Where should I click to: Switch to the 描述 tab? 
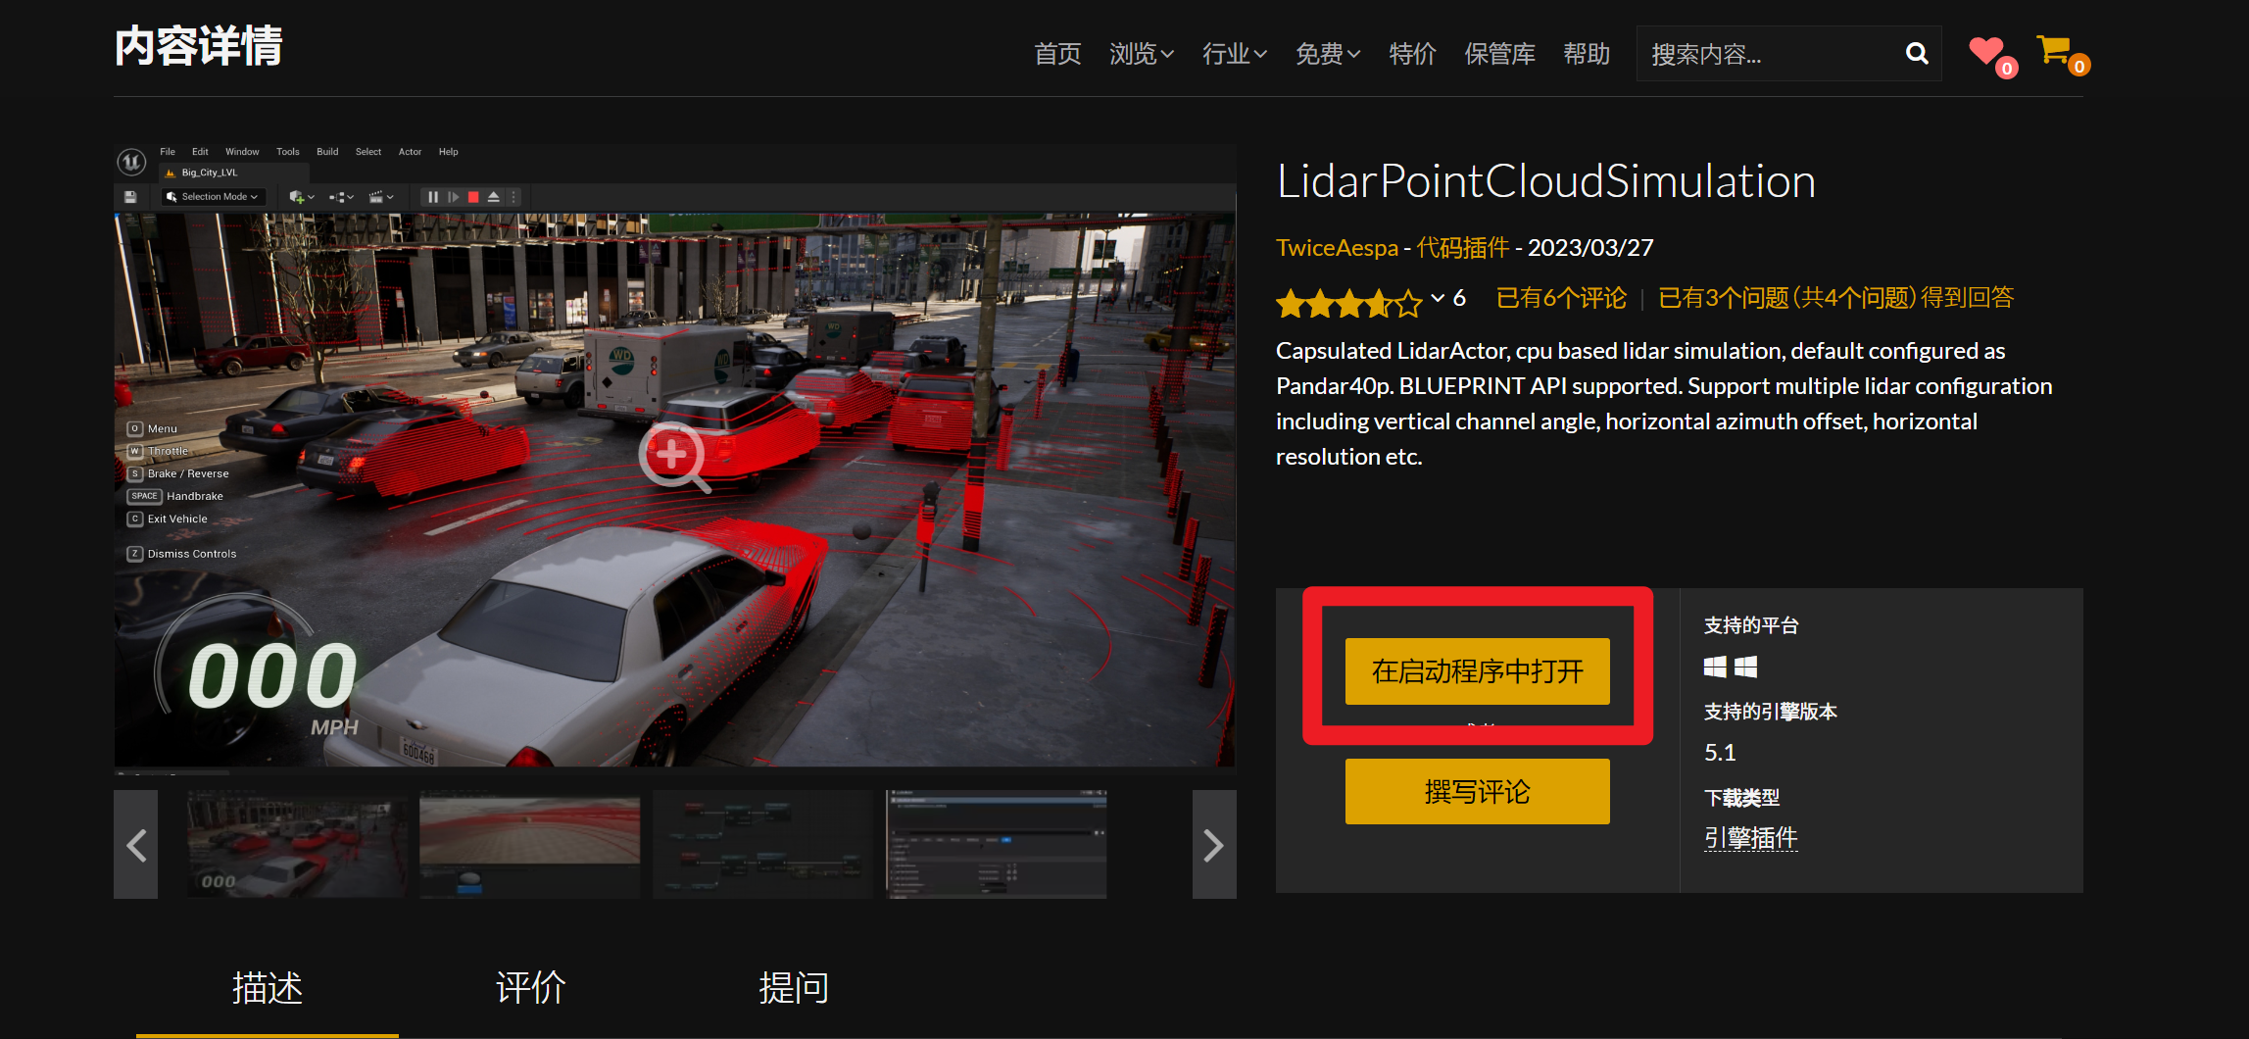268,988
